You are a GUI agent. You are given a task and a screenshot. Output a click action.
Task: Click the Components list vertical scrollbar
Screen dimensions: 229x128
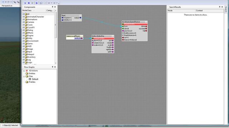[55, 25]
